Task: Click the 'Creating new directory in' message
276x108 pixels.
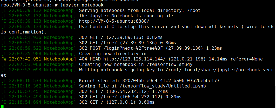Action: 113,54
